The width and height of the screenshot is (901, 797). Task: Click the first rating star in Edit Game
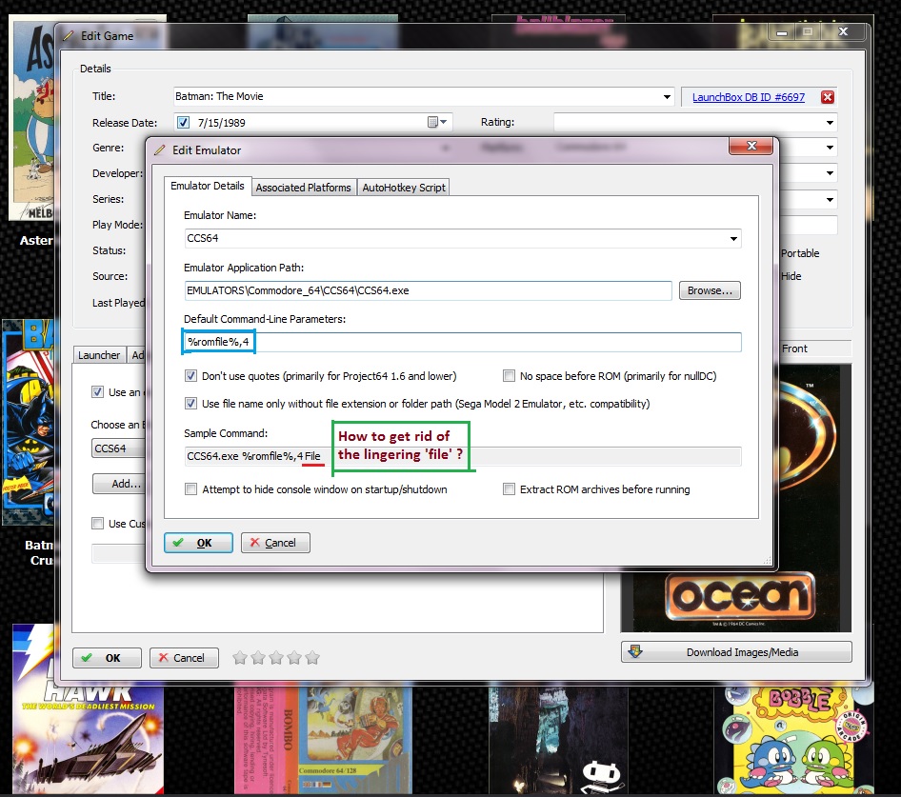[240, 657]
